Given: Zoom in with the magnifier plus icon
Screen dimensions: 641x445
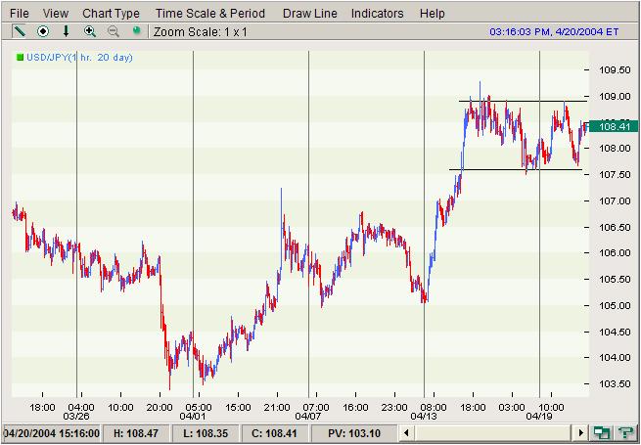Looking at the screenshot, I should pos(90,31).
